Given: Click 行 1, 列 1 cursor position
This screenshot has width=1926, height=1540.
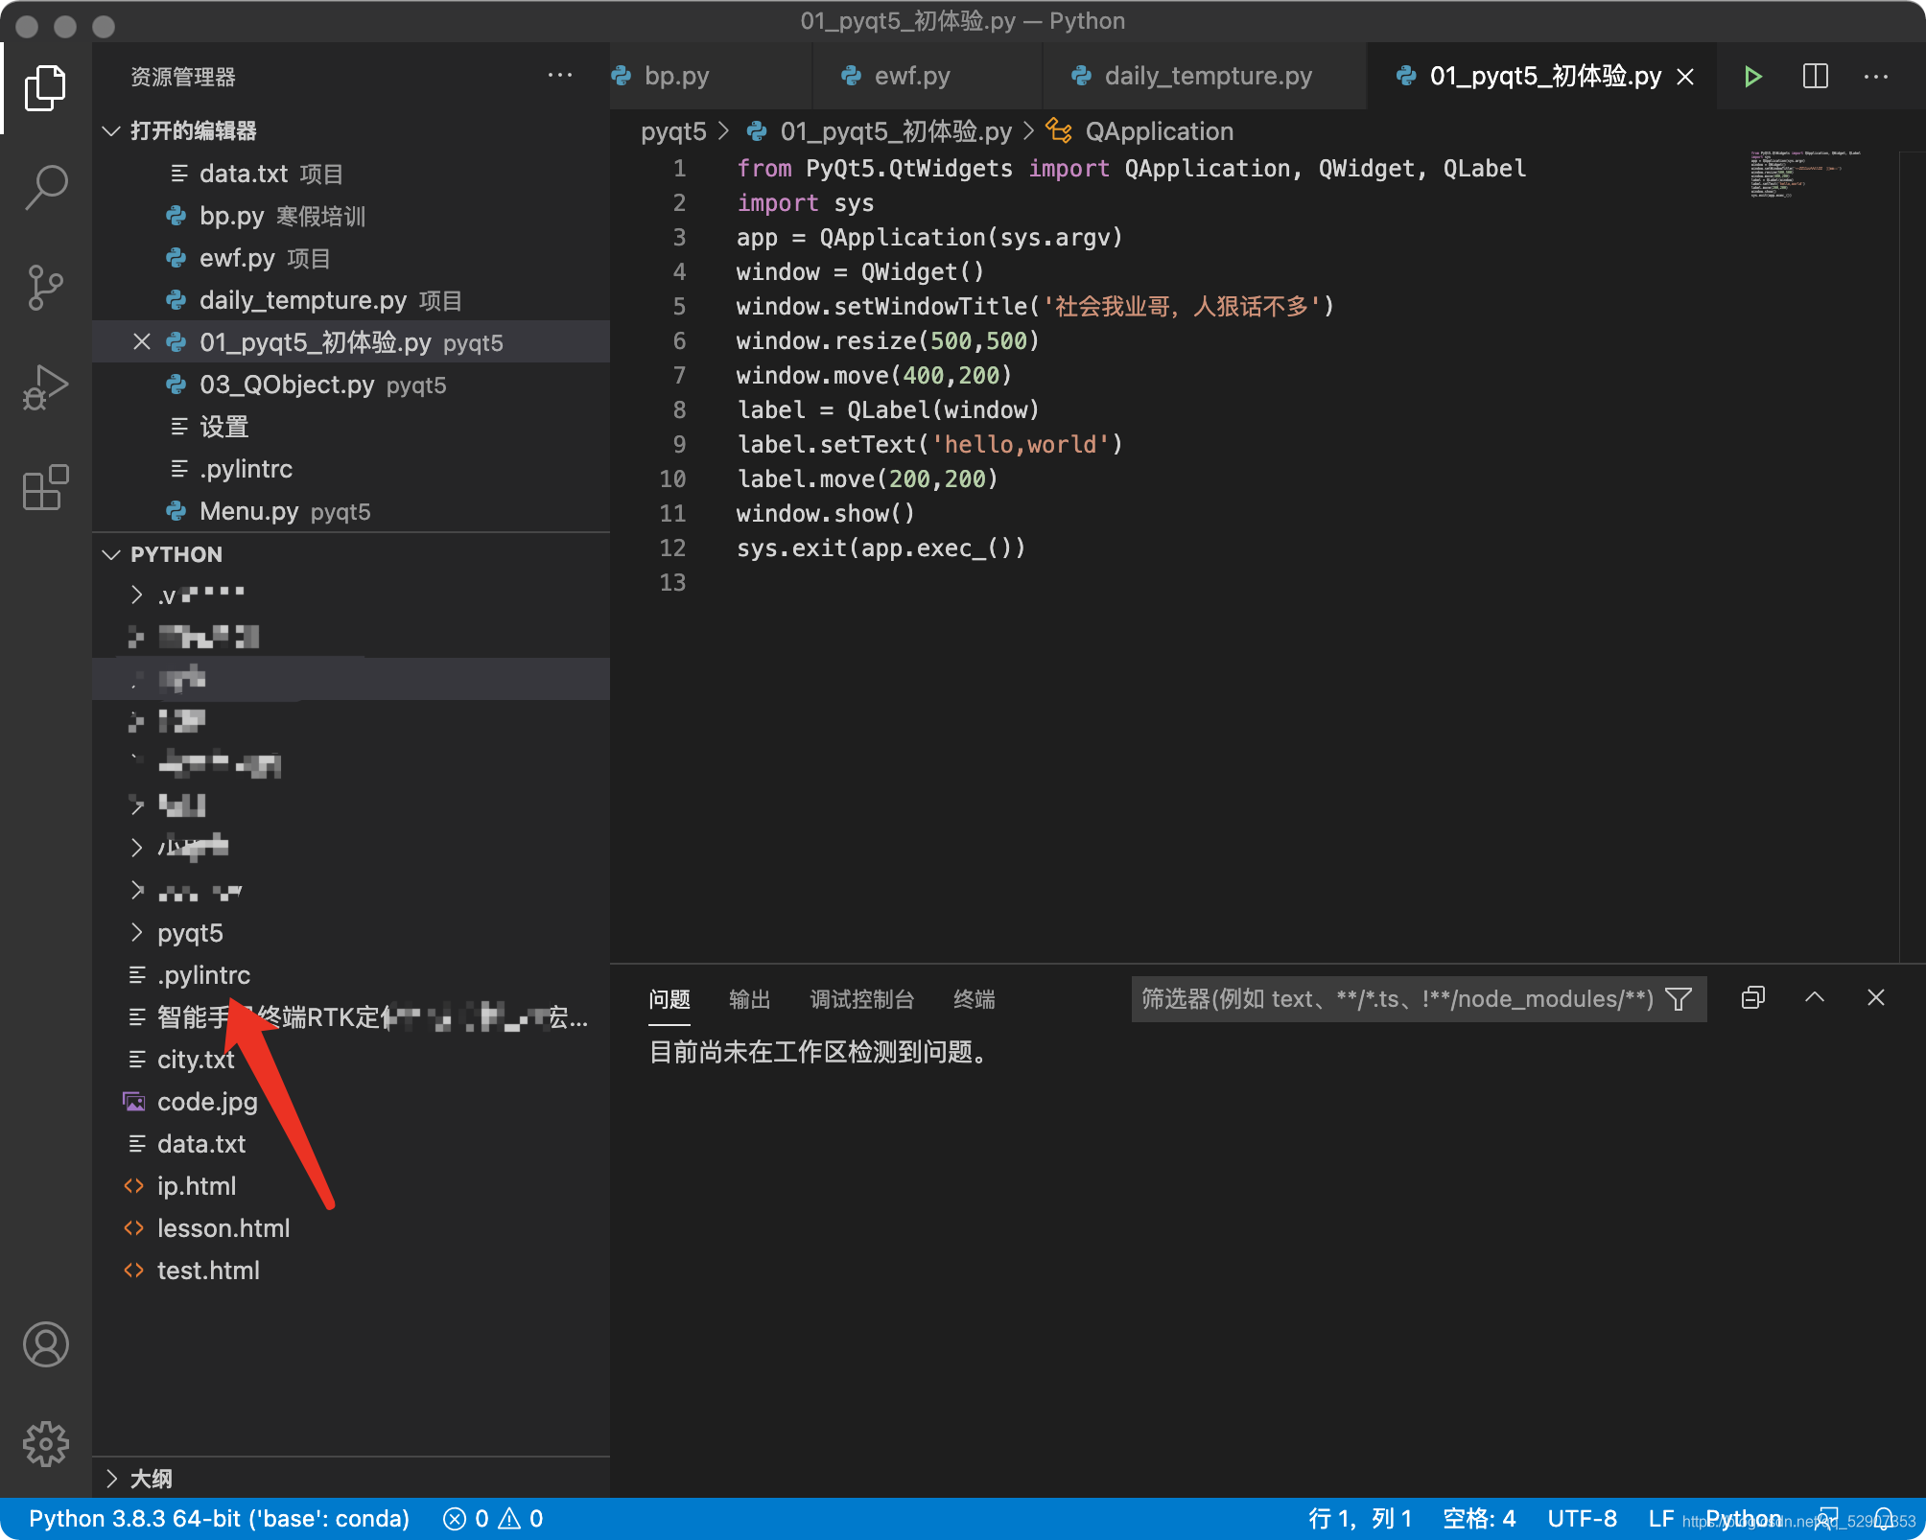Looking at the screenshot, I should [1360, 1519].
